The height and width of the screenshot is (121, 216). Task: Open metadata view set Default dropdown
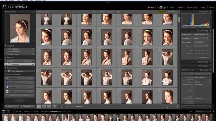click(188, 70)
